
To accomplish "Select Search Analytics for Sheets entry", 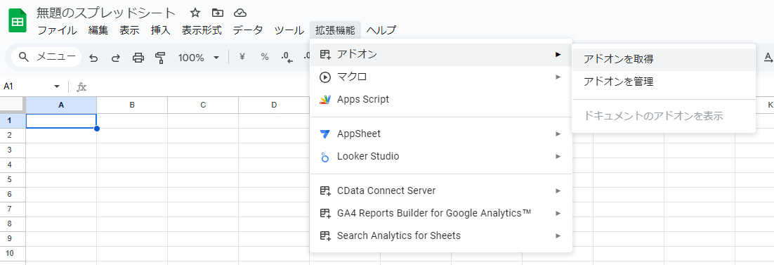I will [441, 236].
